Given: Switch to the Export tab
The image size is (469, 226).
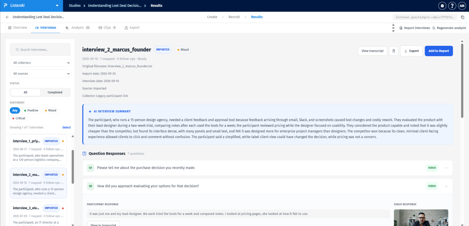Looking at the screenshot, I should pyautogui.click(x=132, y=28).
